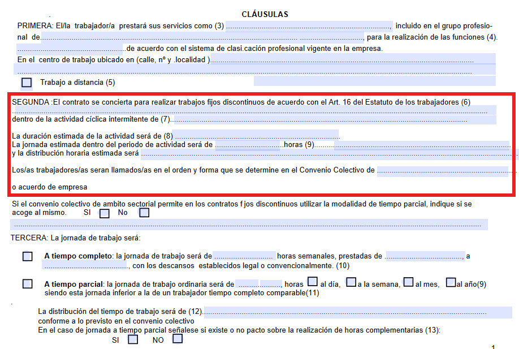This screenshot has height=349, width=519.
Task: Click the horas semanales field for tiempo completo
Action: coord(244,256)
